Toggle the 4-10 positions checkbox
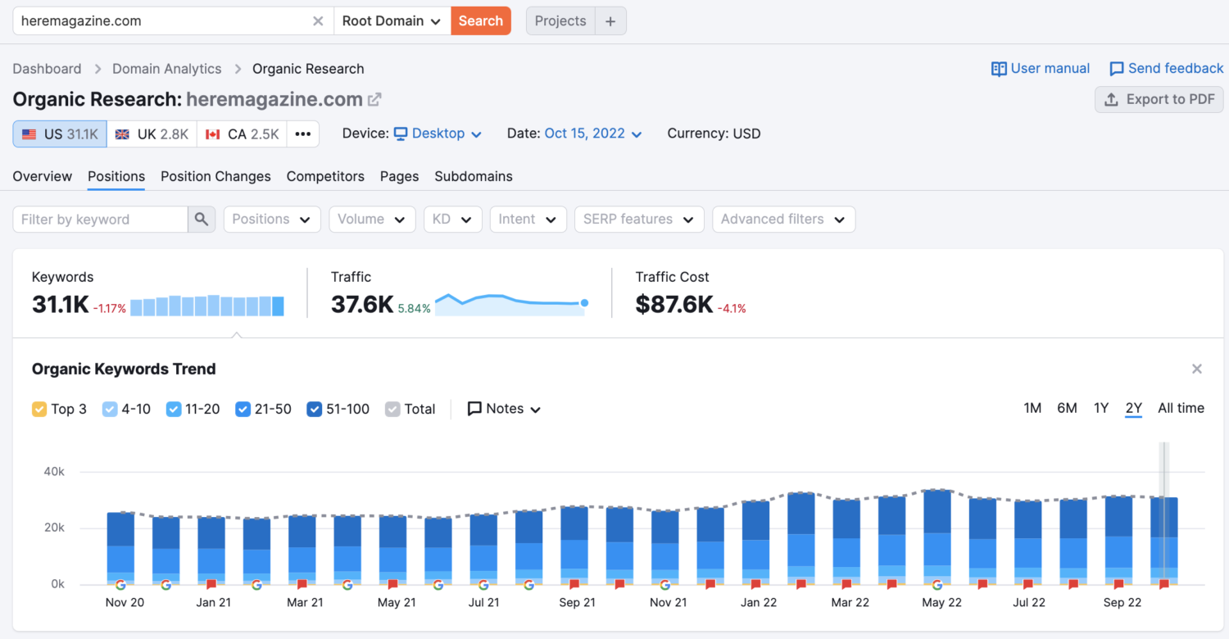The height and width of the screenshot is (639, 1229). pyautogui.click(x=110, y=409)
